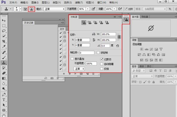Image resolution: width=177 pixels, height=117 pixels.
Task: Enable the 显示叠加 checkbox
Action: 72,59
